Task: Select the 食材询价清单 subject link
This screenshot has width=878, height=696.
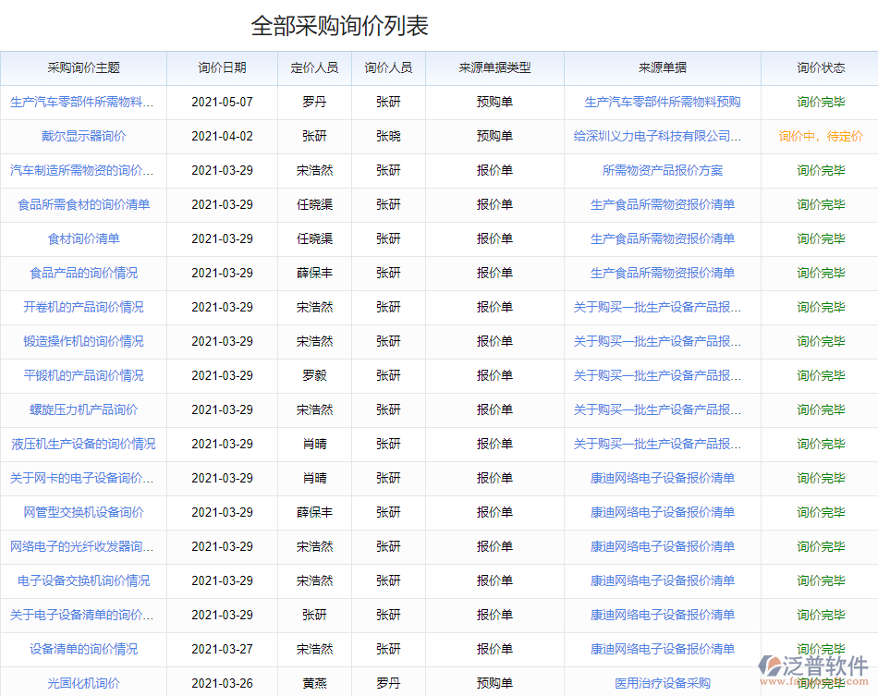Action: [x=83, y=238]
